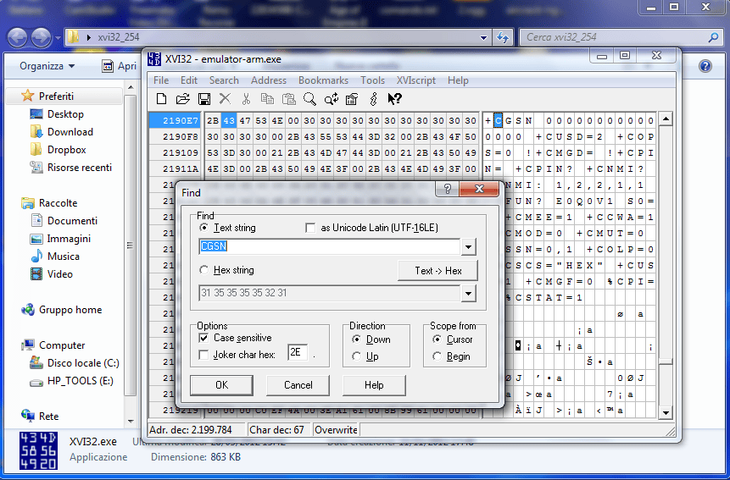Viewport: 730px width, 480px height.
Task: Click the Paste clipboard toolbar icon
Action: tap(289, 99)
